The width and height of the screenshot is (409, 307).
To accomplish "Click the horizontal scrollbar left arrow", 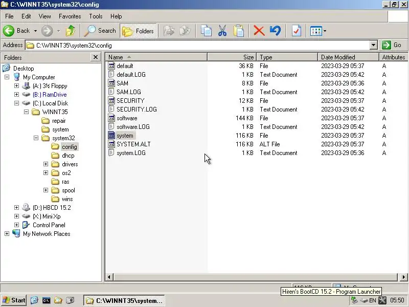I will pyautogui.click(x=109, y=277).
